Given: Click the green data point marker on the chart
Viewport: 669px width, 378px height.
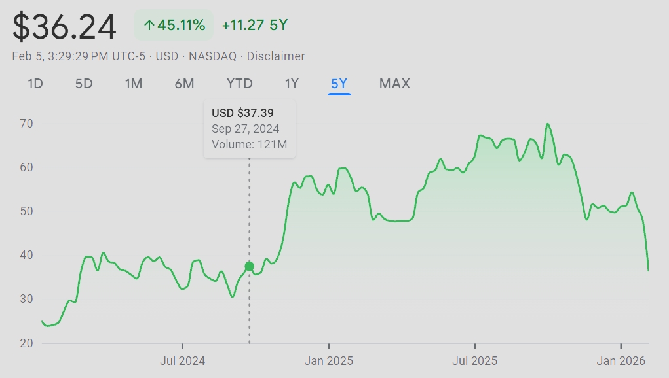Looking at the screenshot, I should coord(249,266).
